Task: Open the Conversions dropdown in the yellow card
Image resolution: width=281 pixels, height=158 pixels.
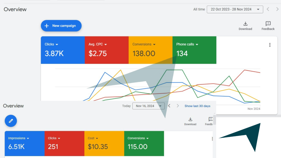Action: click(144, 44)
